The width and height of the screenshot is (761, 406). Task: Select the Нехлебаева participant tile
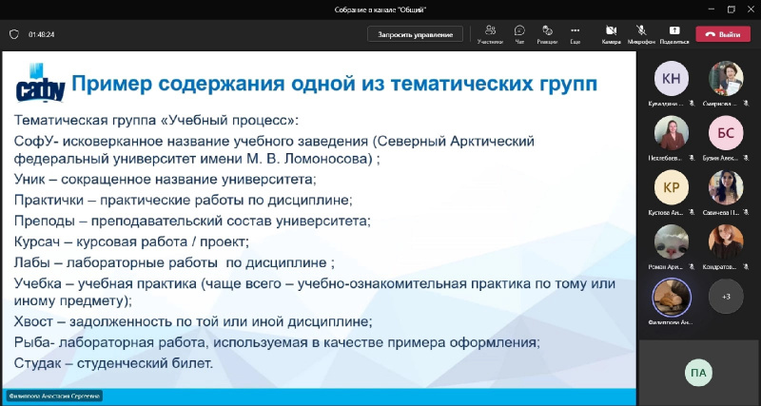pos(672,133)
